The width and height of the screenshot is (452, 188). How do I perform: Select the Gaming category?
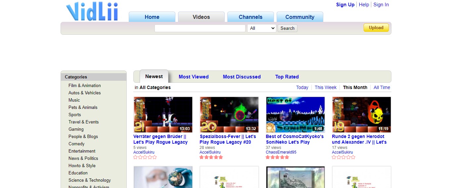coord(76,129)
